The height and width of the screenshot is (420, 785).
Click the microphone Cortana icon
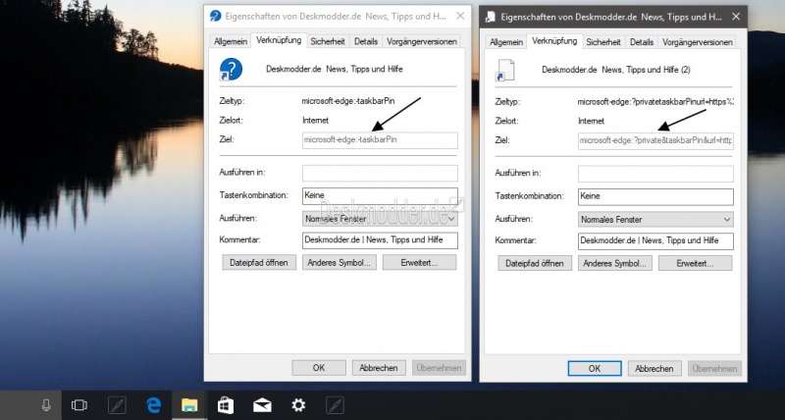click(x=46, y=405)
